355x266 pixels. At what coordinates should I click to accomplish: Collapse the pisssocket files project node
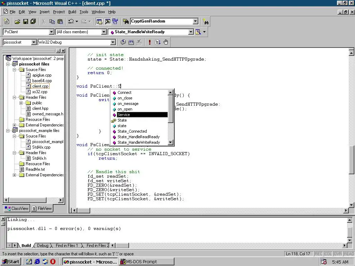tap(8, 64)
